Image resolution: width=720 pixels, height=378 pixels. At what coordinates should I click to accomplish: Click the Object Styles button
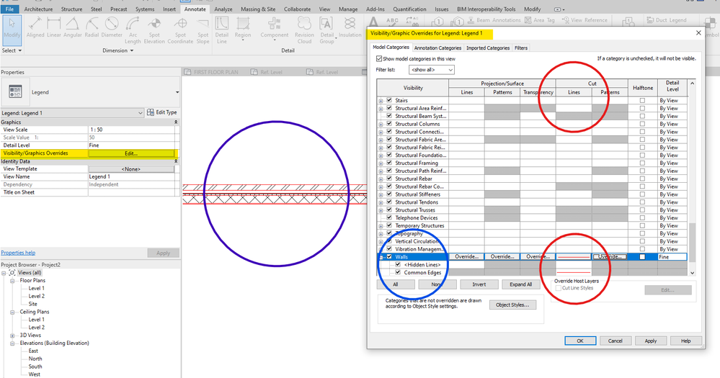point(512,305)
